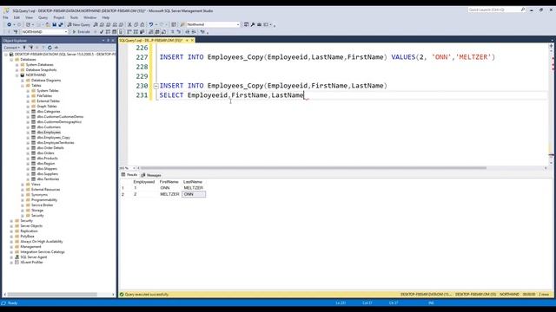Collapse the Databases node expander
This screenshot has height=312, width=556.
click(11, 60)
